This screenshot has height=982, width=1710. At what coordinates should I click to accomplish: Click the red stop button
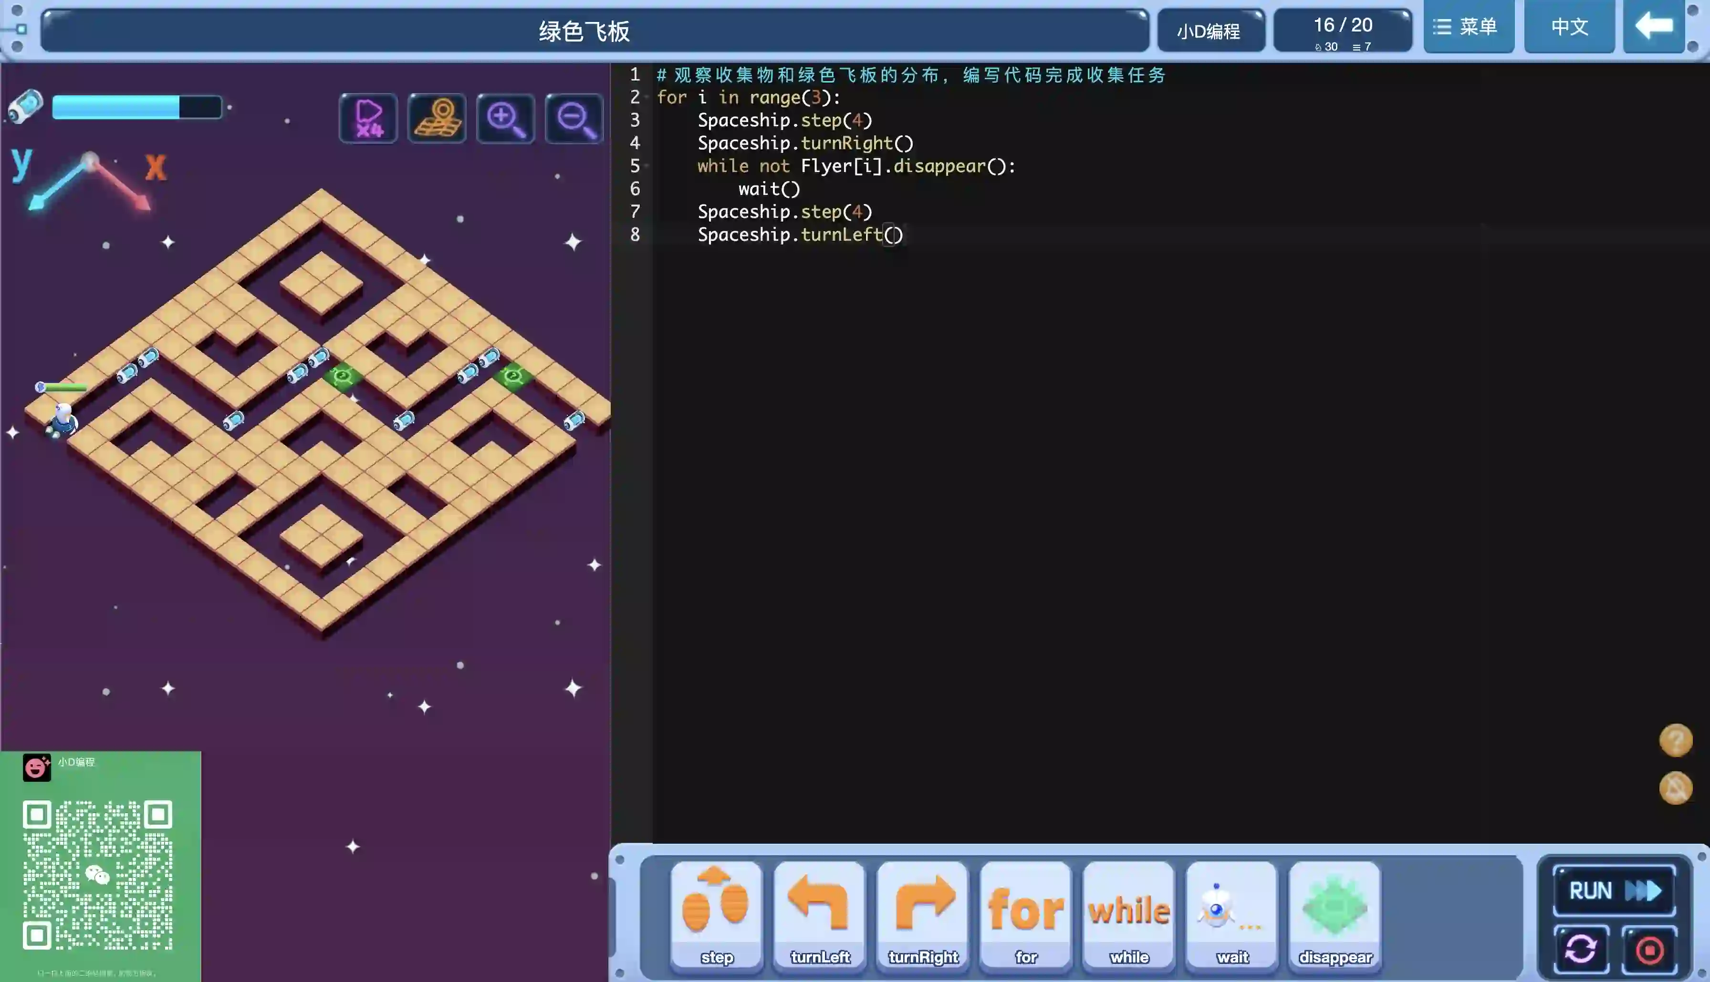1649,950
